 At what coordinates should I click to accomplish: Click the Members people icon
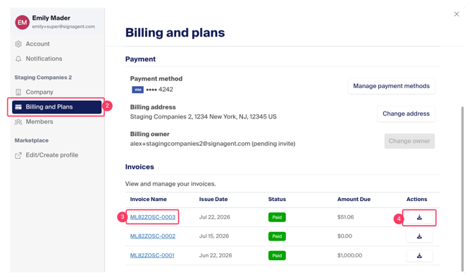pos(18,122)
